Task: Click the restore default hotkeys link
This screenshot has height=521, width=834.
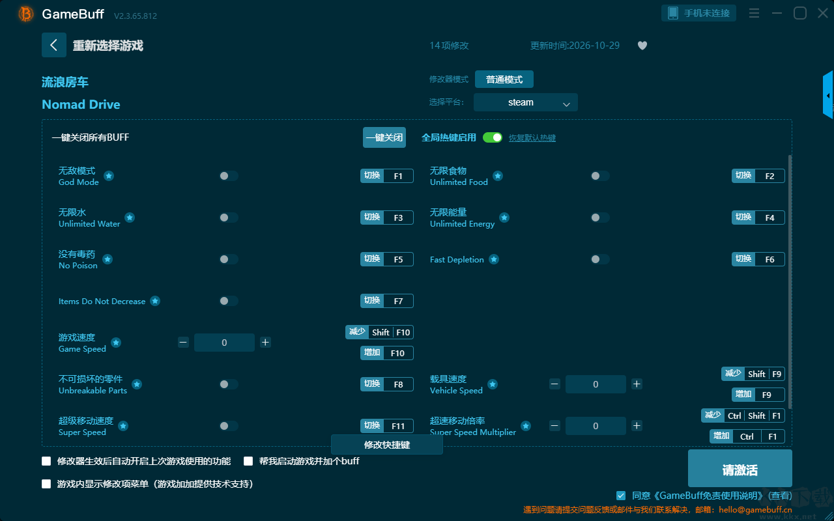Action: point(532,138)
